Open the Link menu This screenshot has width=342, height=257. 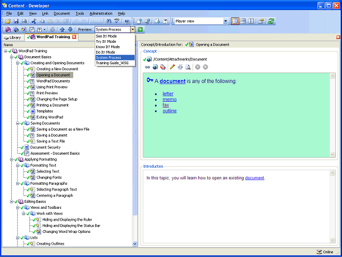click(45, 13)
